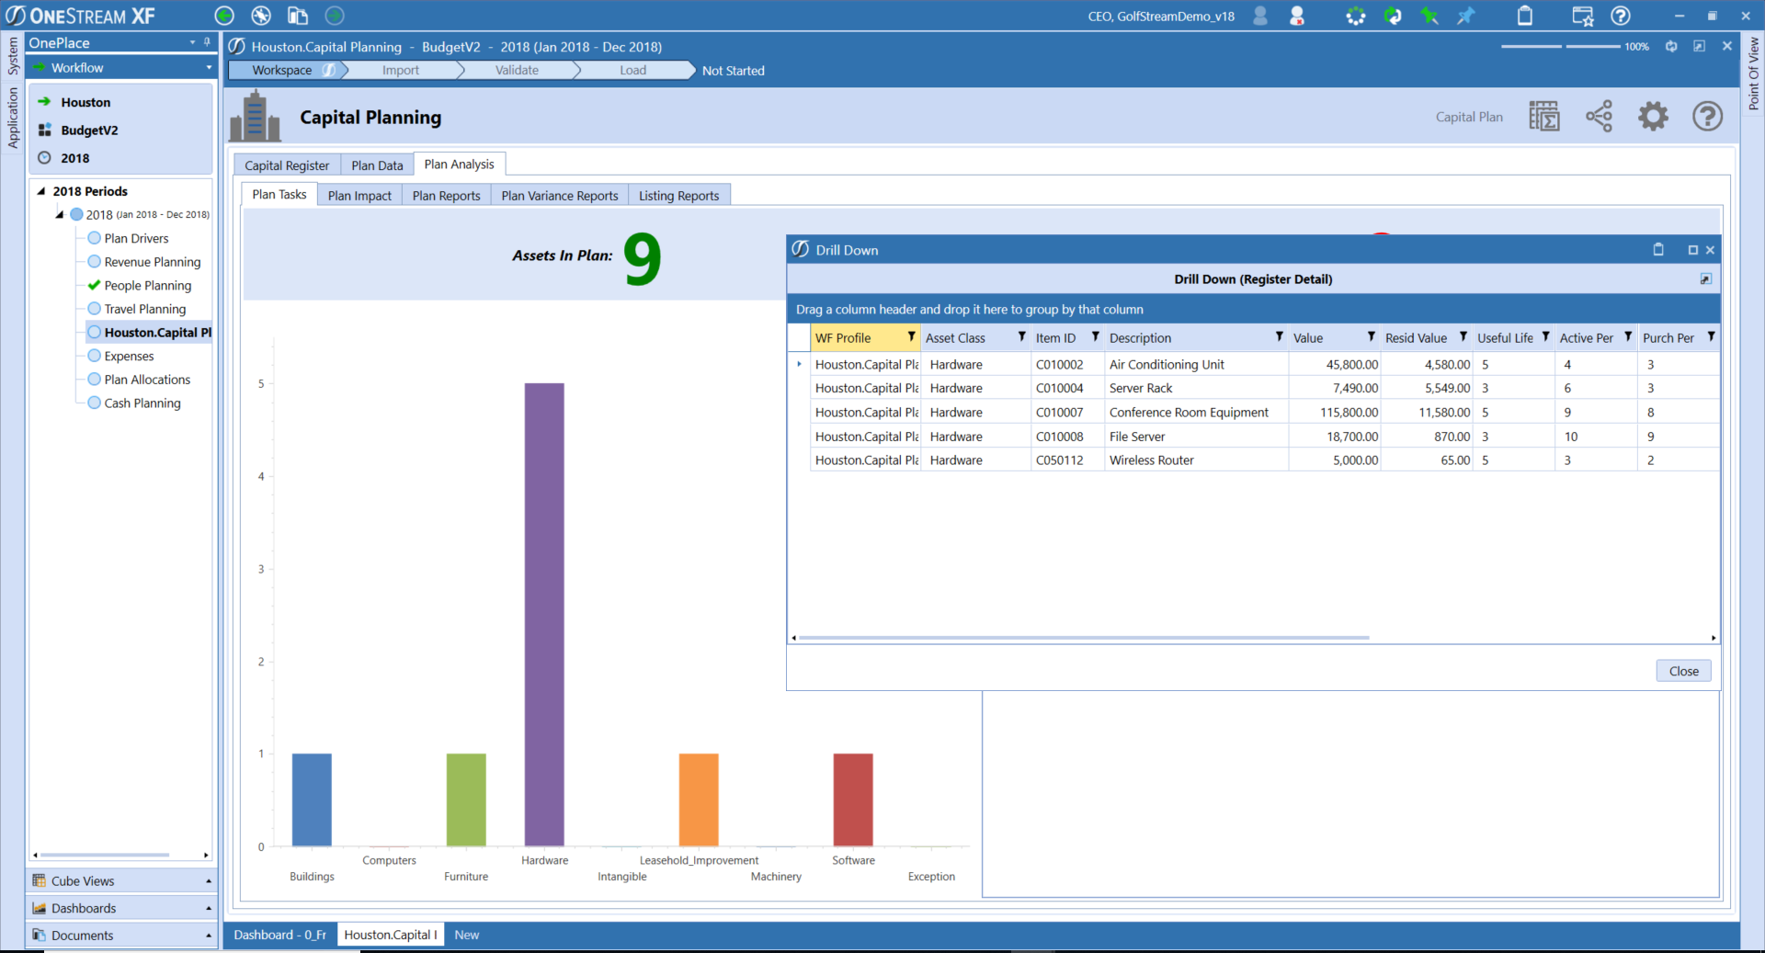Image resolution: width=1765 pixels, height=953 pixels.
Task: Click the zoom slider next to 100%
Action: pyautogui.click(x=1561, y=46)
